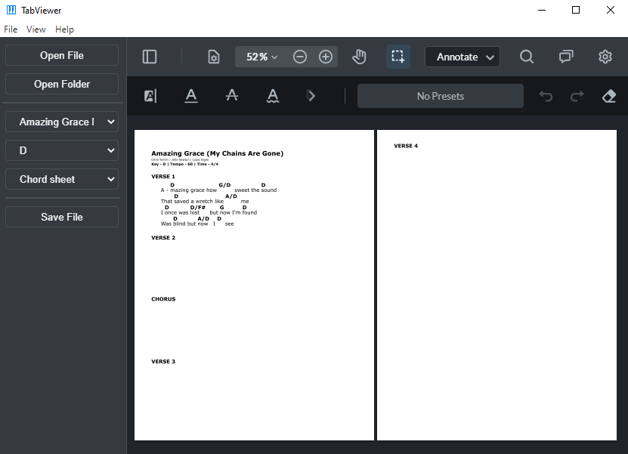Open the 52% zoom level dropdown
Viewport: 628px width, 454px height.
click(262, 57)
